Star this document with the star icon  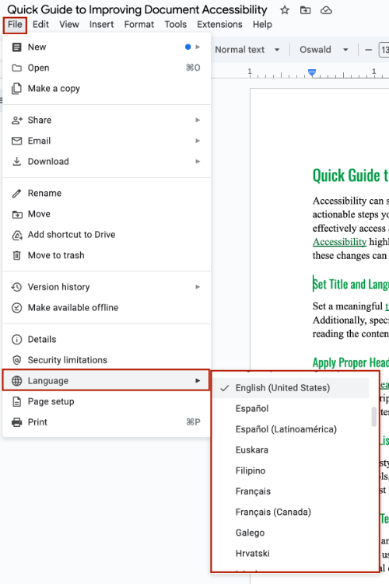[x=285, y=10]
